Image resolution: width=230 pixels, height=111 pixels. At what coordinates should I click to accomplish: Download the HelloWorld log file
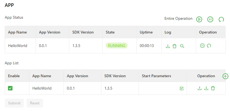point(168,46)
